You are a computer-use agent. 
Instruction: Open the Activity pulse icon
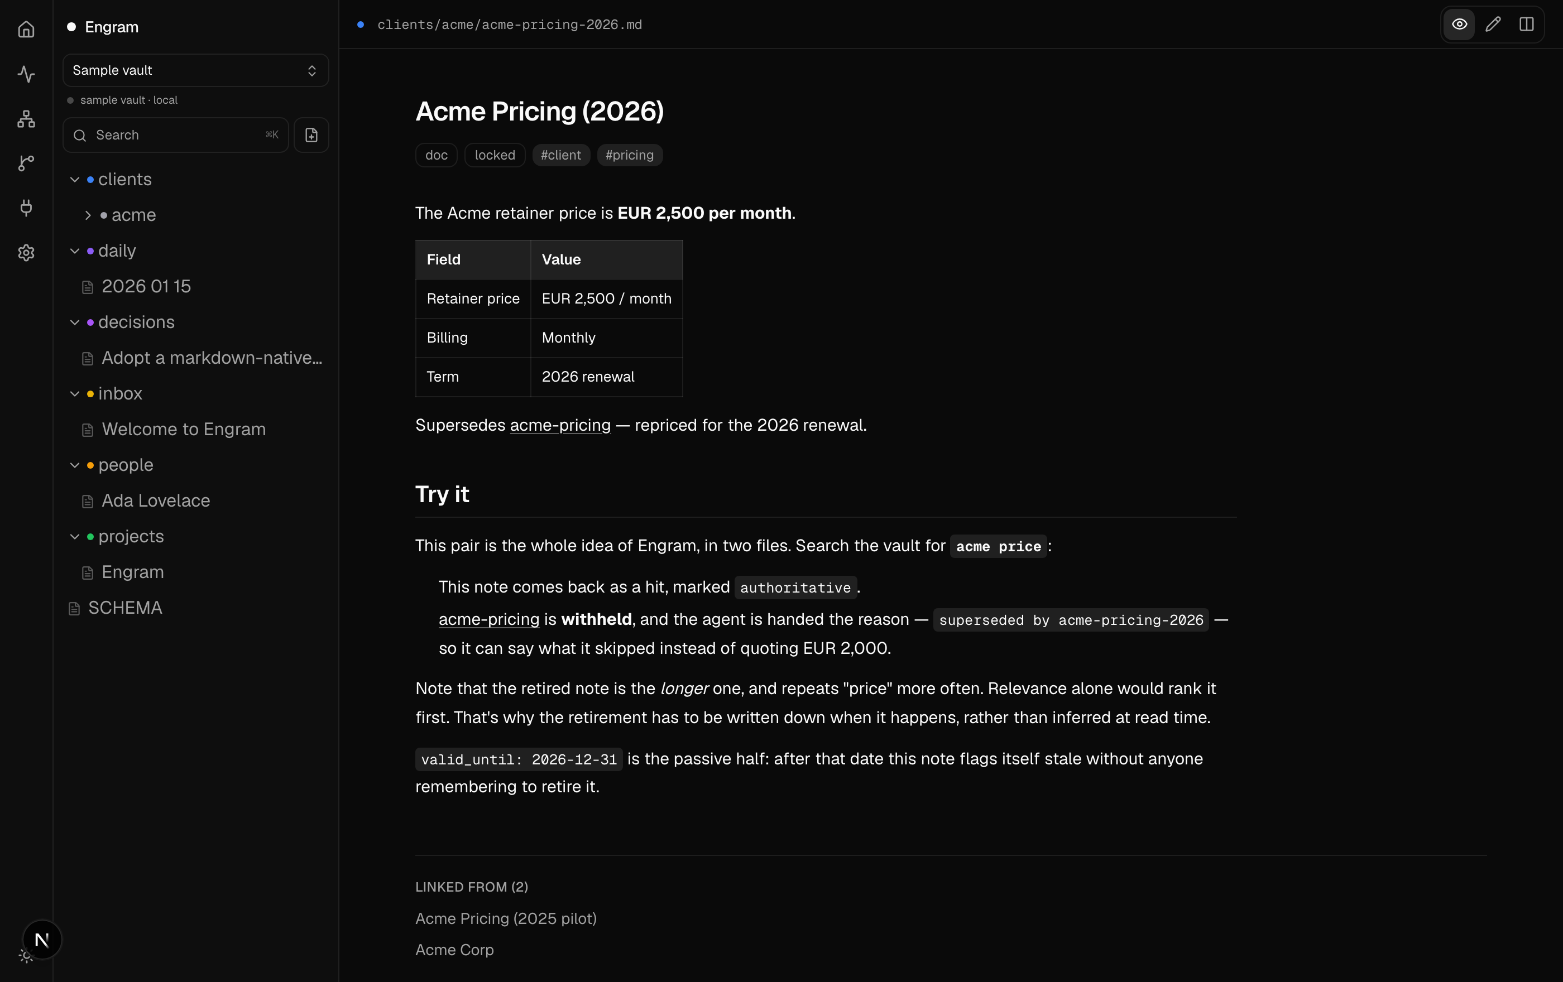point(26,74)
